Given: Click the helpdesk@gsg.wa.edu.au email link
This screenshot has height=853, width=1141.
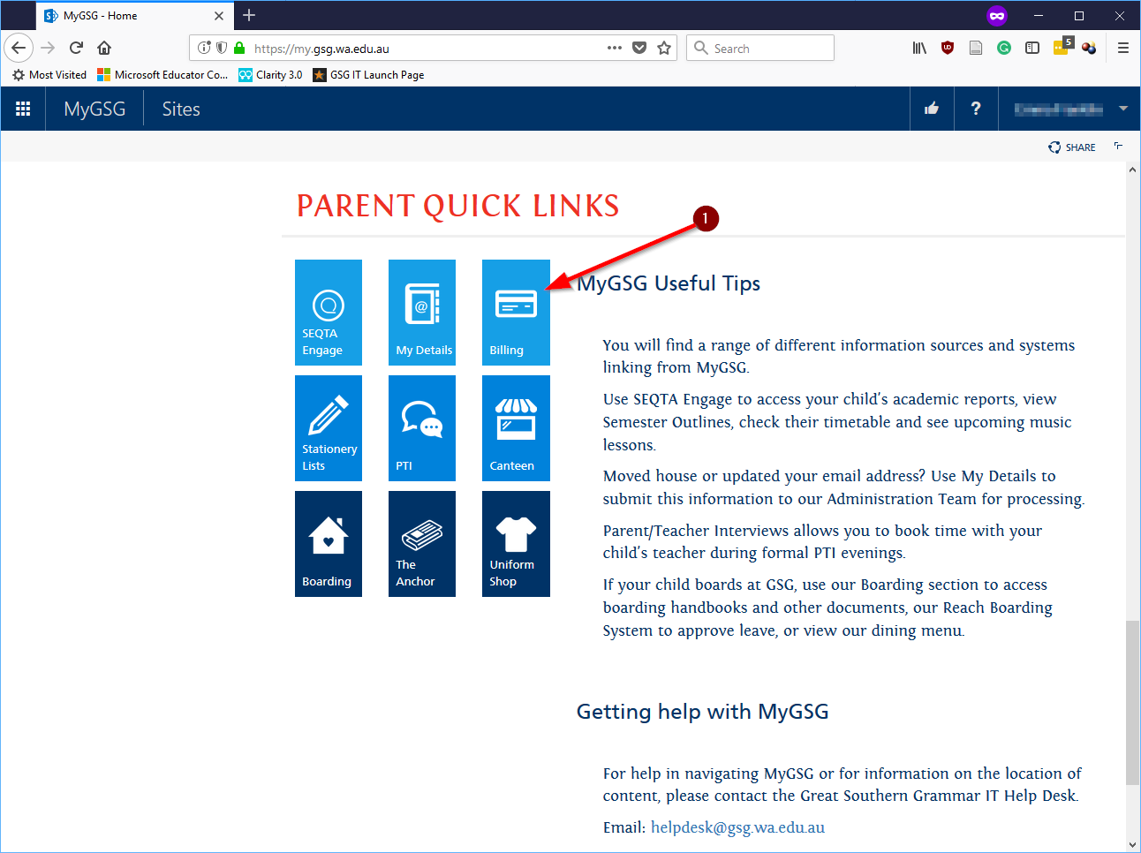Looking at the screenshot, I should [737, 827].
